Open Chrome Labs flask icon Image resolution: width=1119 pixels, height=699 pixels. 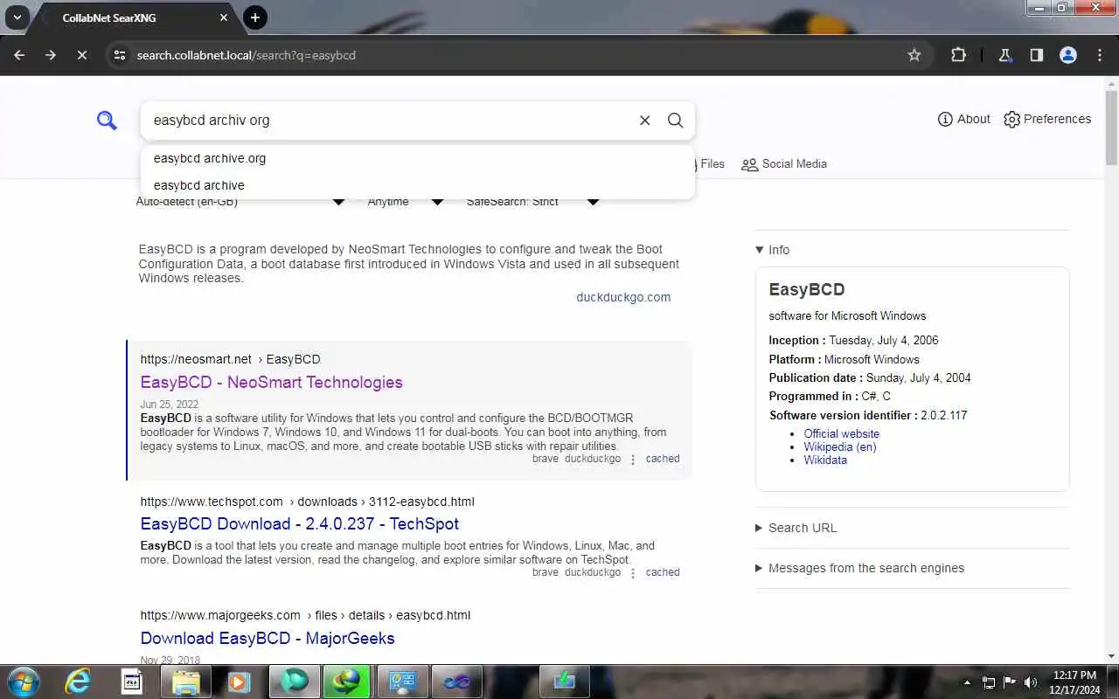(x=1005, y=55)
